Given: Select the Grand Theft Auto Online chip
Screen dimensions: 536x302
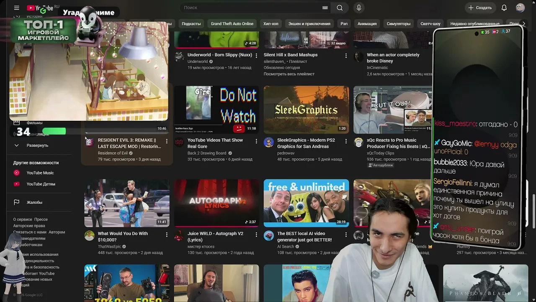Looking at the screenshot, I should click(232, 24).
